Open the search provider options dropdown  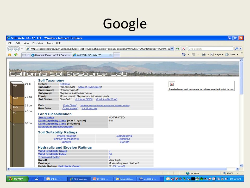(x=241, y=49)
